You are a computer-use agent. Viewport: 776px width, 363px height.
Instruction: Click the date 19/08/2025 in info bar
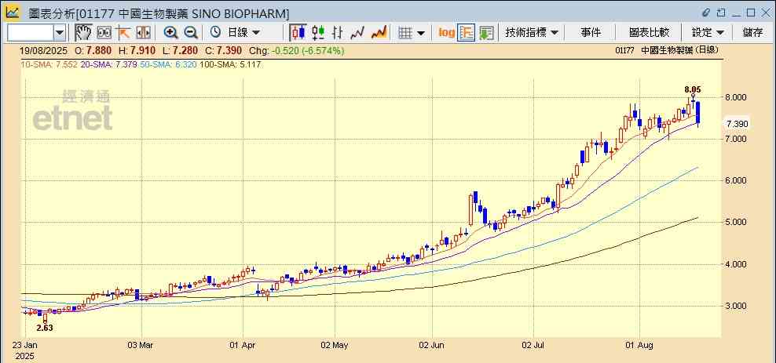pos(44,50)
